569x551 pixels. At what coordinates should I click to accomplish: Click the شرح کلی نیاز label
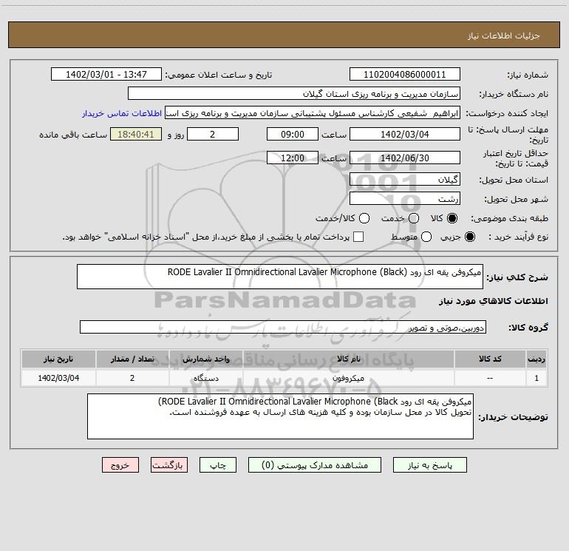tap(517, 277)
